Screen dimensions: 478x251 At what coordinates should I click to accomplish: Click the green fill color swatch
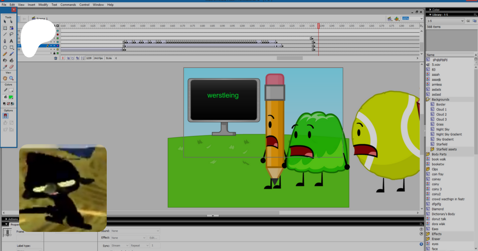tap(11, 97)
